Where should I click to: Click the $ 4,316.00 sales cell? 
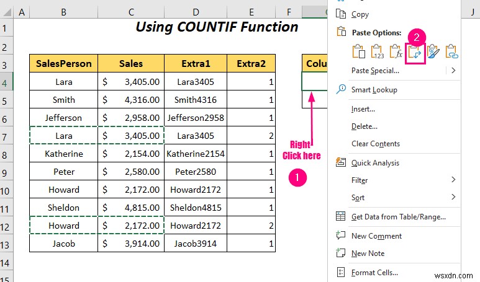[131, 100]
